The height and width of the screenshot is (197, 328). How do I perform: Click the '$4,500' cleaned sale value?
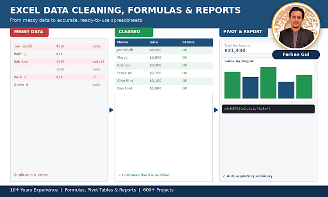pyautogui.click(x=155, y=50)
